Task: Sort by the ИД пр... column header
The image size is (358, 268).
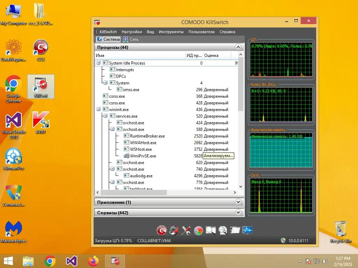Action: (x=194, y=55)
